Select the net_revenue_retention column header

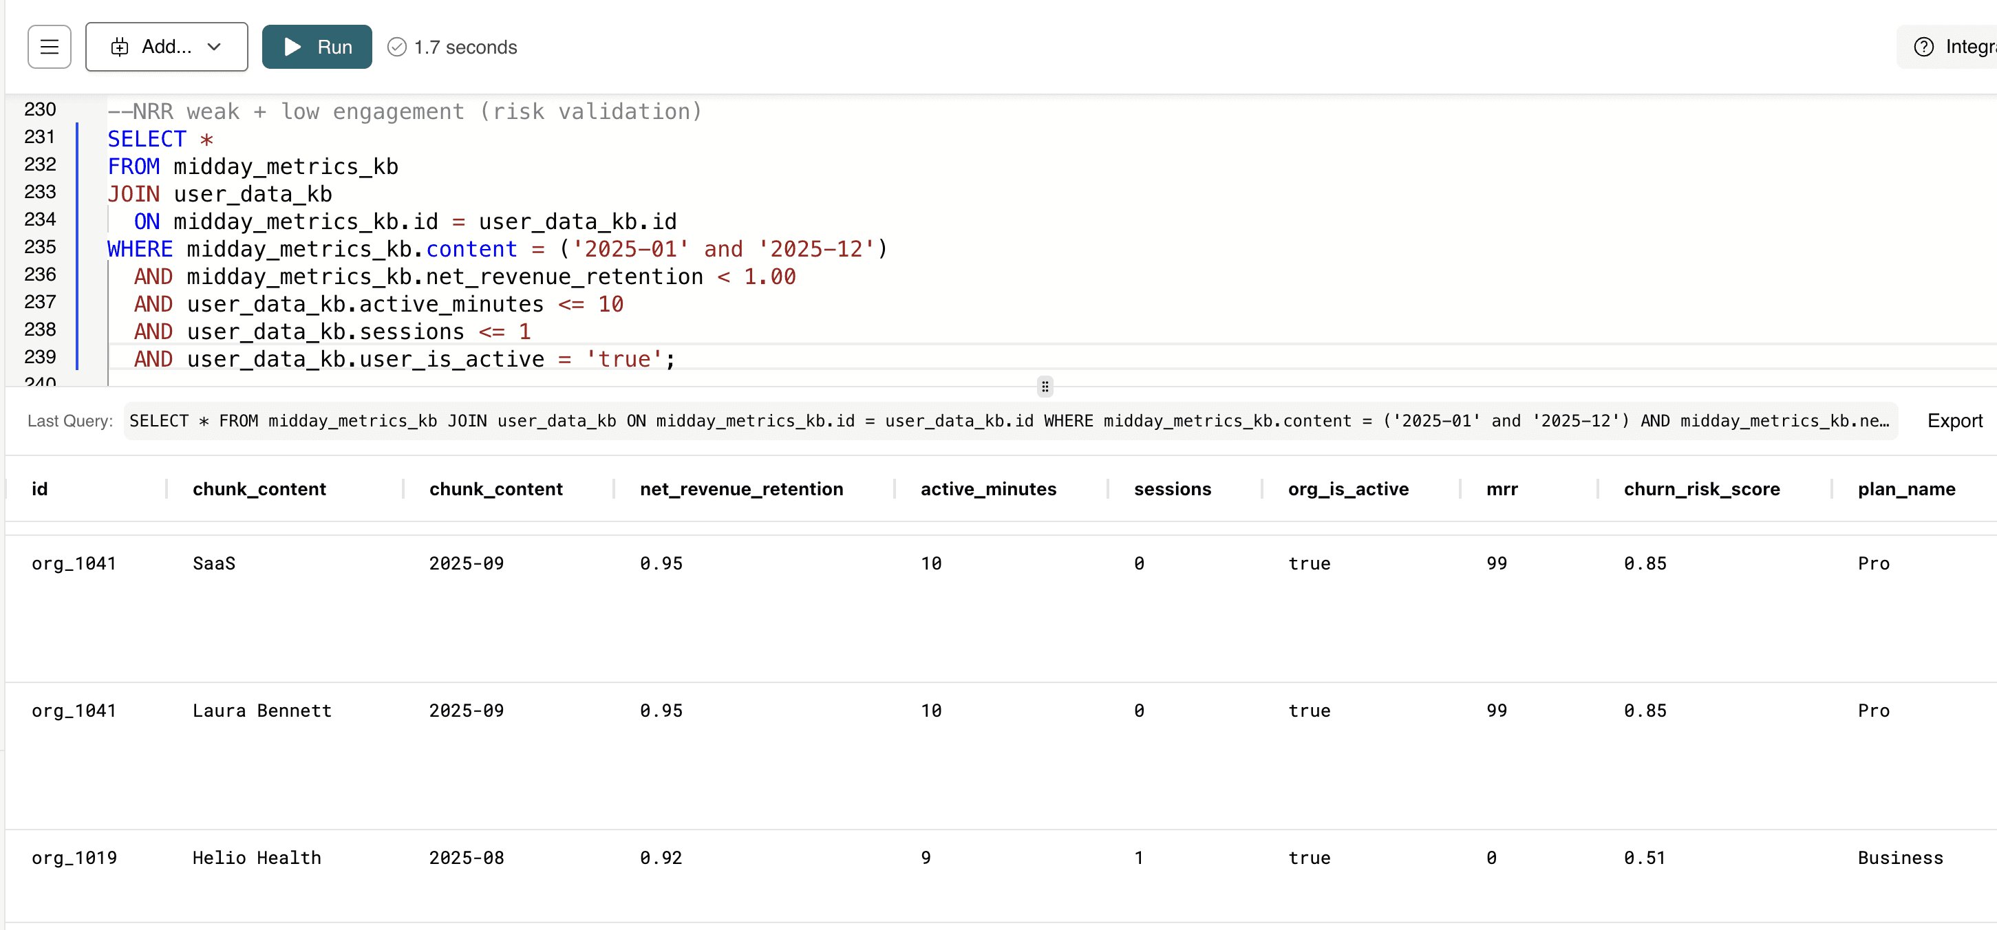point(741,489)
